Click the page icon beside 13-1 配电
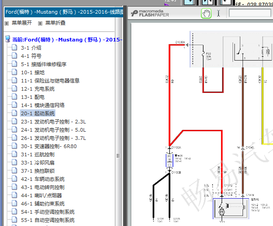This screenshot has height=226, width=273. (x=15, y=97)
